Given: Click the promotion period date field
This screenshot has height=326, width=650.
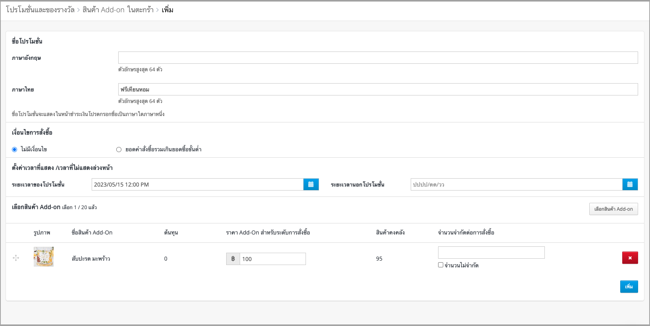Looking at the screenshot, I should 198,185.
